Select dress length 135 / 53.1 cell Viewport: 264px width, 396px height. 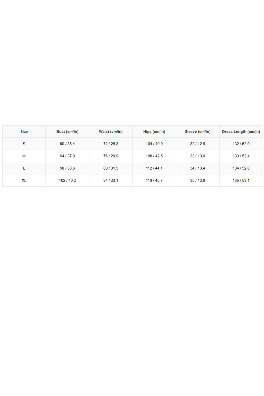[x=241, y=180]
